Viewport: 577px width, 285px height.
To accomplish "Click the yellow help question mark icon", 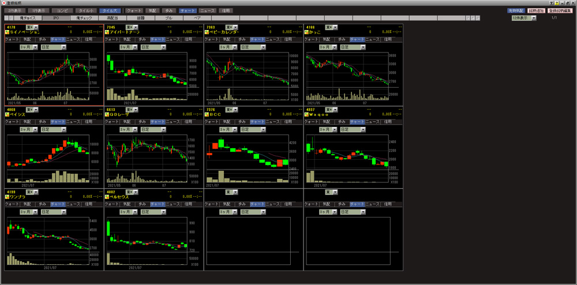I will 556,3.
